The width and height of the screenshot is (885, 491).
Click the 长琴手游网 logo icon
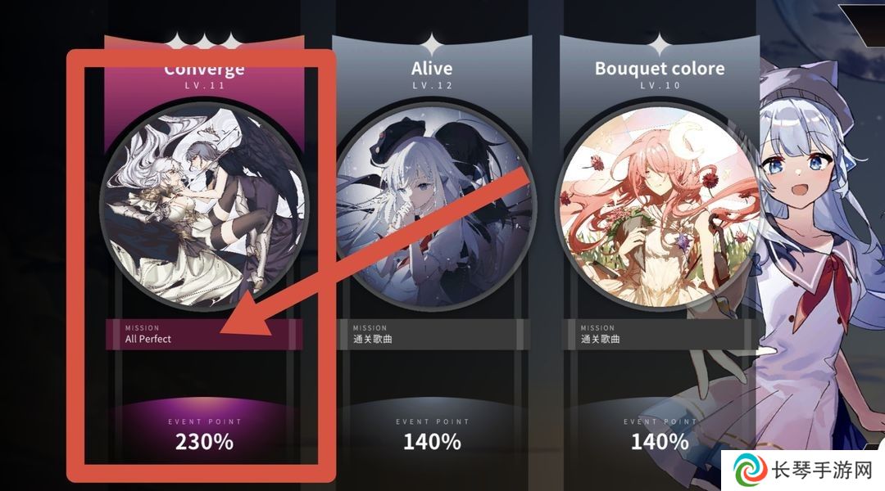point(751,471)
